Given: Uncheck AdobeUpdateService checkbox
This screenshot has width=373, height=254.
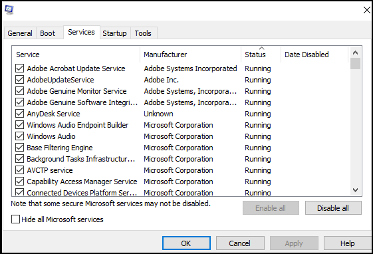Looking at the screenshot, I should pos(19,80).
